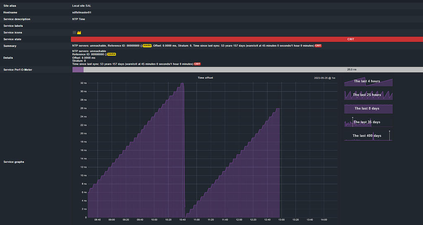Screen dimensions: 423x225
Task: Show 'The last 35 days' graph
Action: click(x=368, y=122)
